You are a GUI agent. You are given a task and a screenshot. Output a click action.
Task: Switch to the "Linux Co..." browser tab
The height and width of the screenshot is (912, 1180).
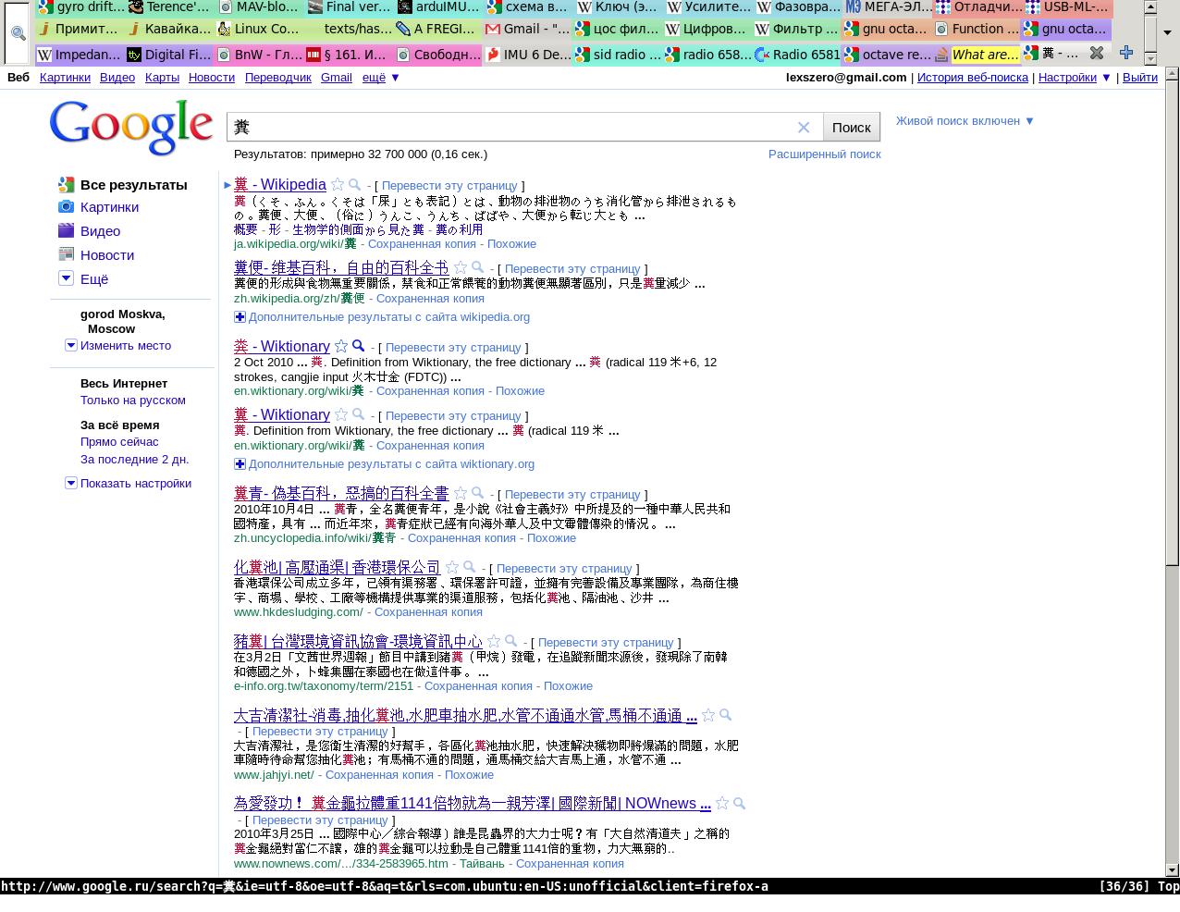pyautogui.click(x=259, y=29)
